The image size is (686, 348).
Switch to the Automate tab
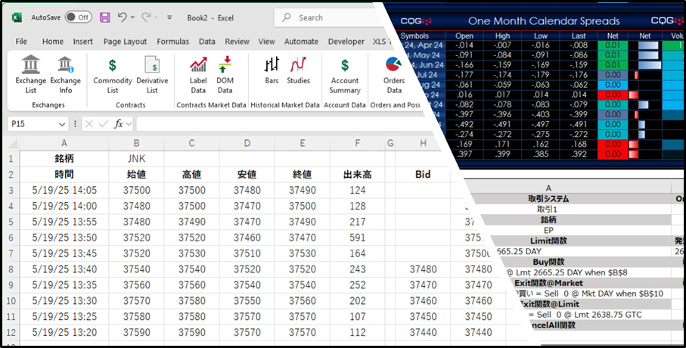pyautogui.click(x=302, y=42)
